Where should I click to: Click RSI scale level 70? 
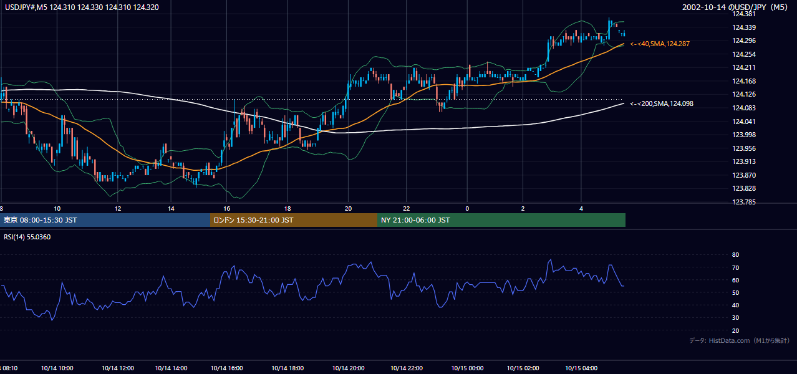735,267
